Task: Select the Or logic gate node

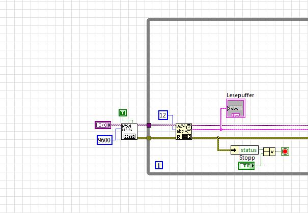Action: click(269, 151)
